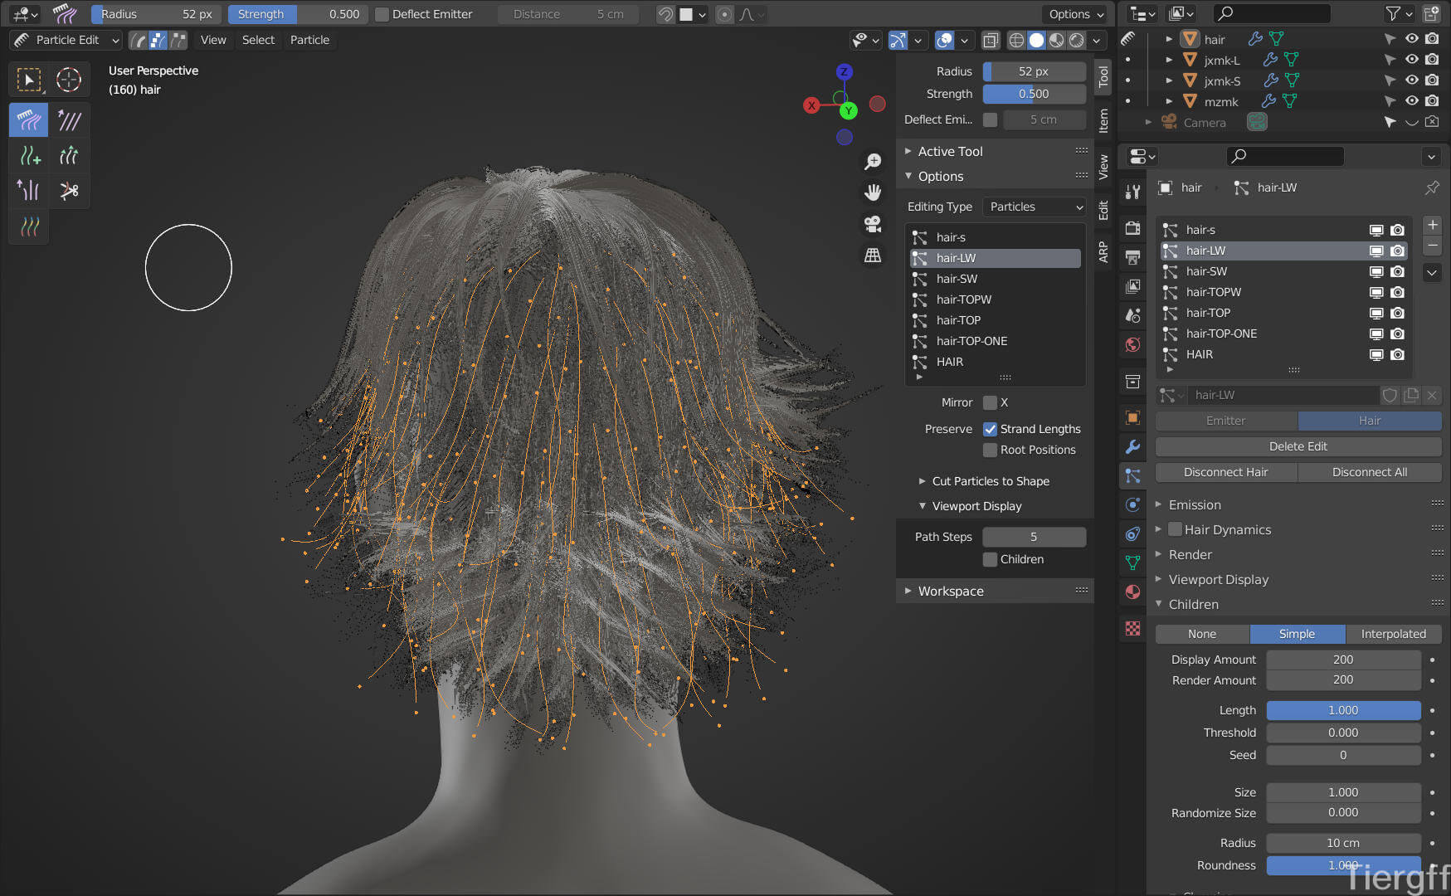
Task: Open Modifier wrench properties tab
Action: [x=1132, y=446]
